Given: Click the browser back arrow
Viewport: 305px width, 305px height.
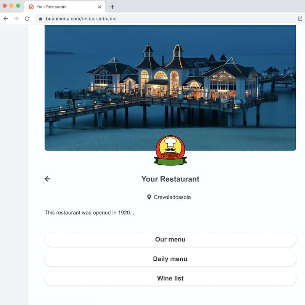Looking at the screenshot, I should click(6, 18).
